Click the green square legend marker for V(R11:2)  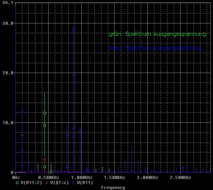coord(17,183)
